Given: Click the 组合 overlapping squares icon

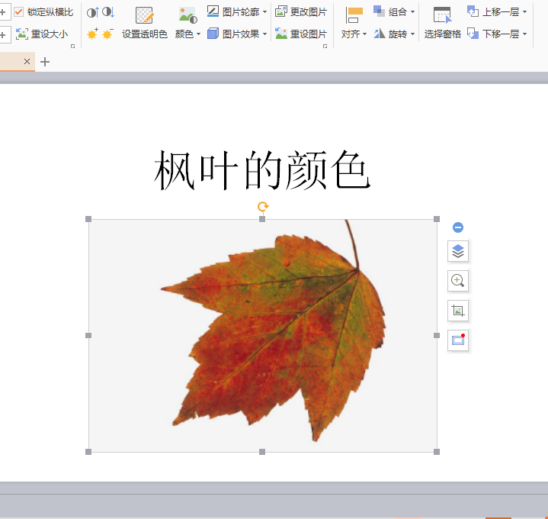Looking at the screenshot, I should [380, 11].
